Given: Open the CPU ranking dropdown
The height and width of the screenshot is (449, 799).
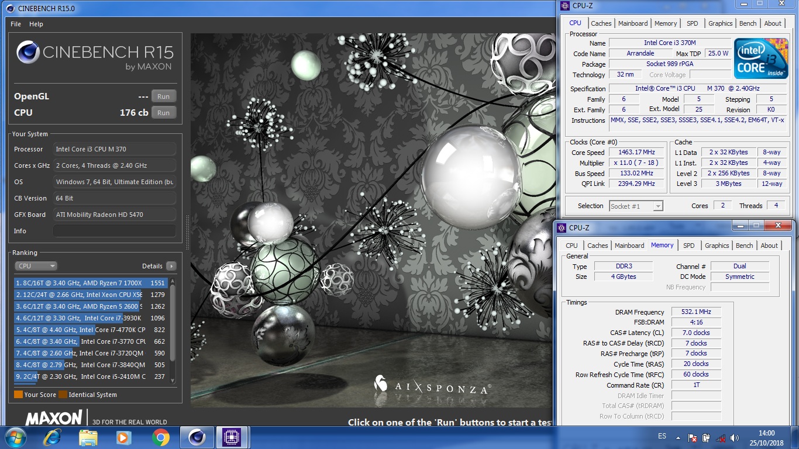Looking at the screenshot, I should 36,266.
